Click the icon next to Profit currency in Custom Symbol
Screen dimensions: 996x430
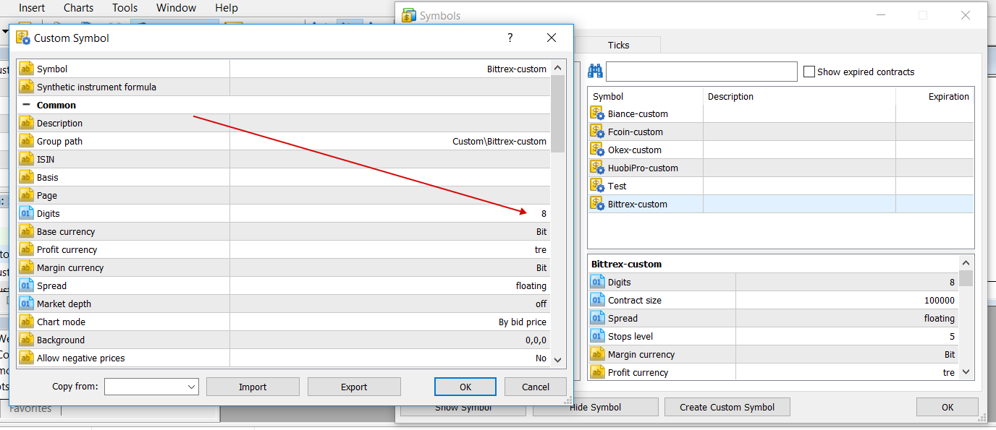pos(26,249)
